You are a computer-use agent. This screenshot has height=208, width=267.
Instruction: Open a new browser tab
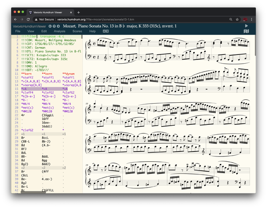[78, 12]
